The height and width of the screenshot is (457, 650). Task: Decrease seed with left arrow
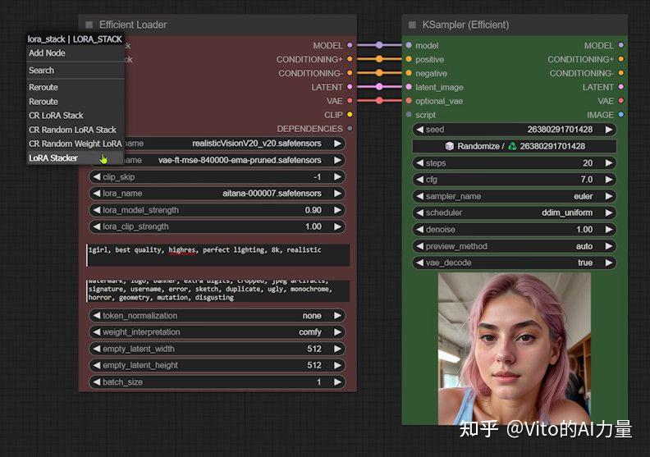[x=419, y=130]
